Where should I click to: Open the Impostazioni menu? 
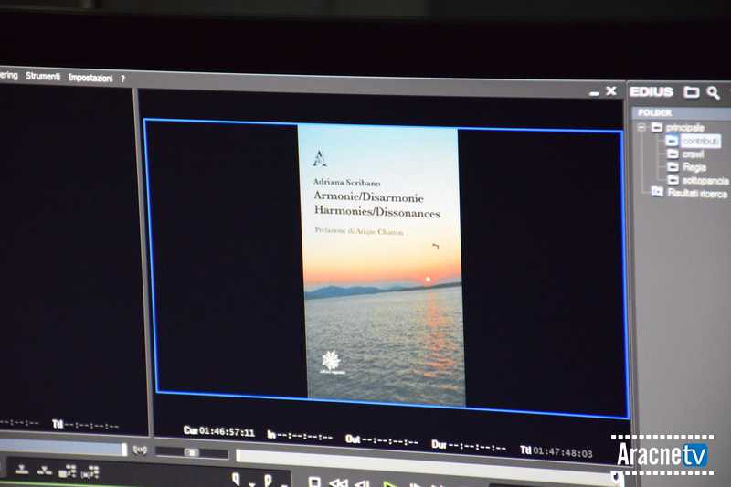click(x=90, y=78)
